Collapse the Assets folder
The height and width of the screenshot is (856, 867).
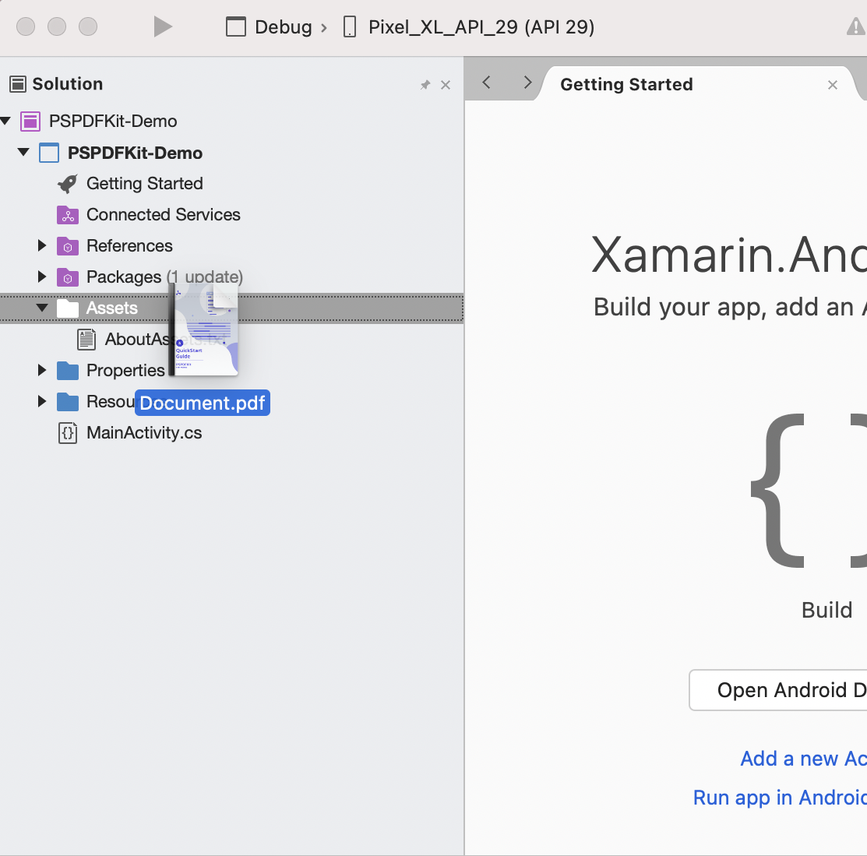[x=42, y=308]
